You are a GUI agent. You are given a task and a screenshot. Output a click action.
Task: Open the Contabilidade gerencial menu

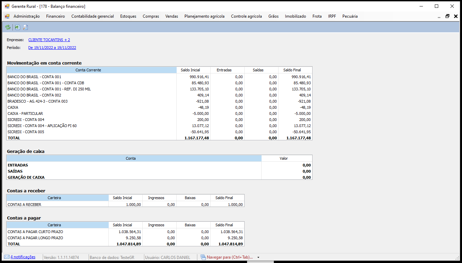pyautogui.click(x=92, y=16)
